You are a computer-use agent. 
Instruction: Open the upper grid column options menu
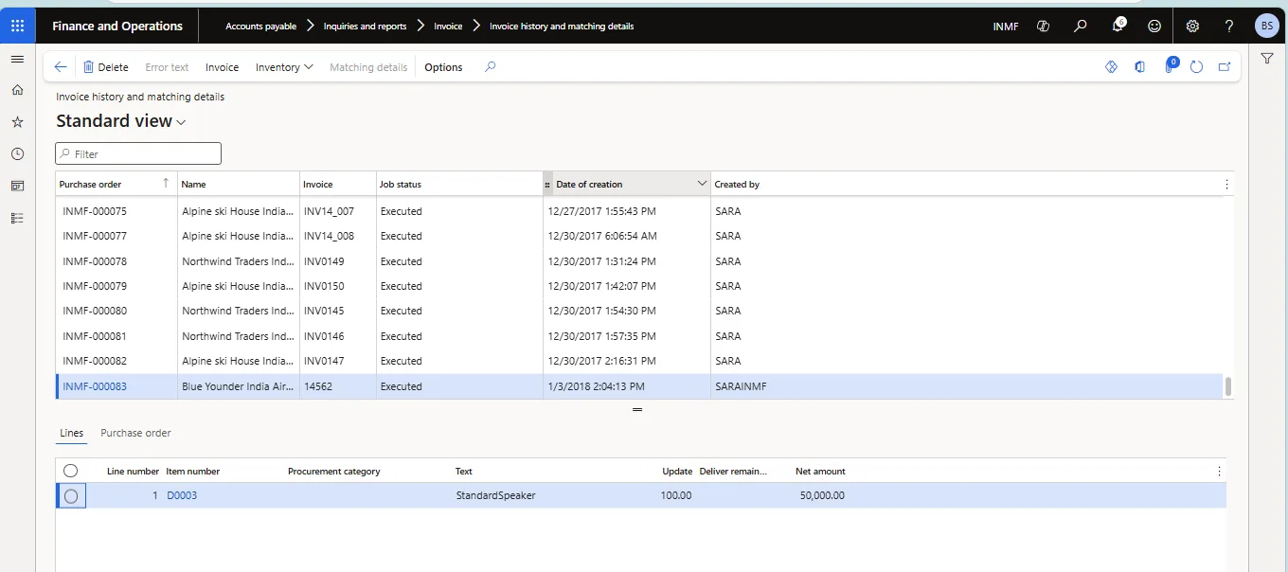[x=1226, y=185]
